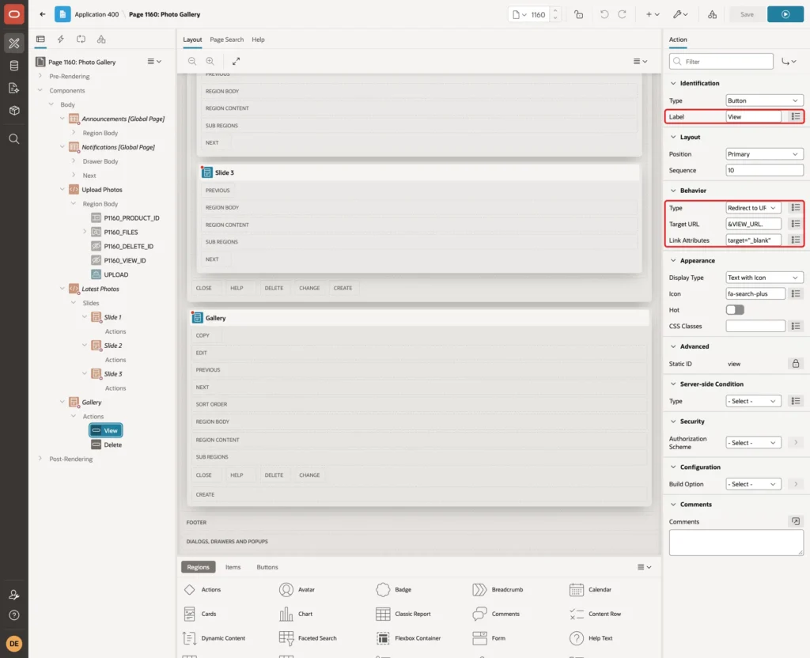
Task: Open the Identification Type Button dropdown
Action: pos(765,100)
